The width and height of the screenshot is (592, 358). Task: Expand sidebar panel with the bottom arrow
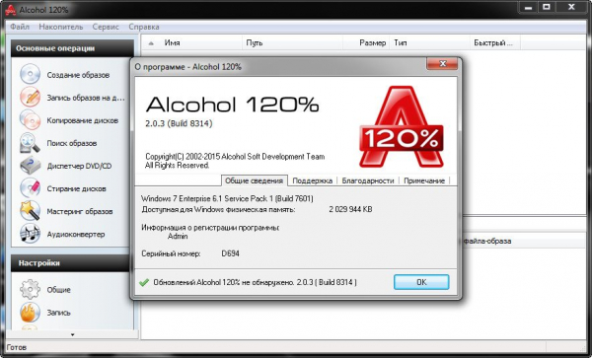pos(72,334)
